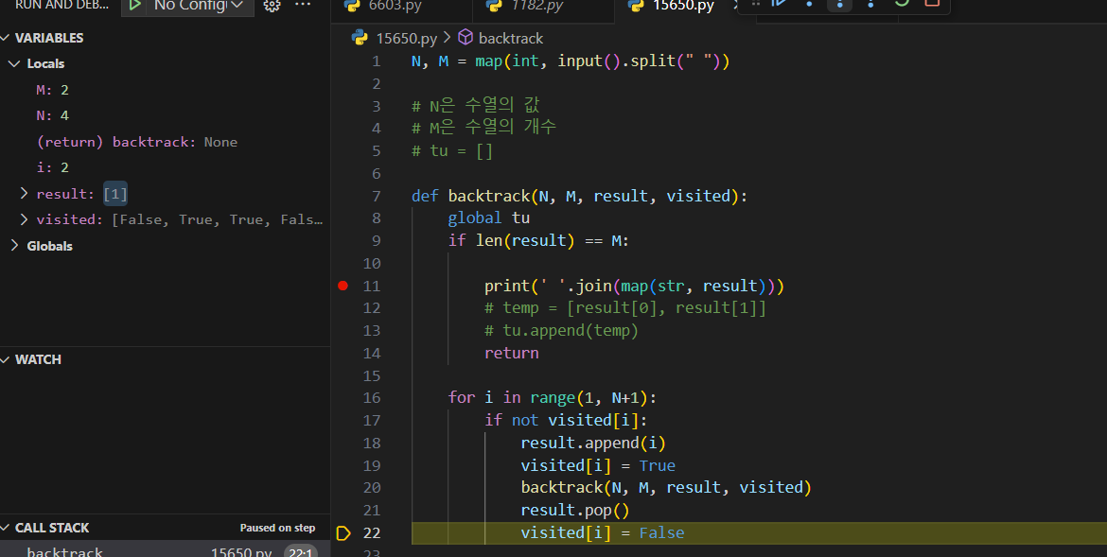
Task: Collapse the CALL STACK section
Action: pos(6,528)
